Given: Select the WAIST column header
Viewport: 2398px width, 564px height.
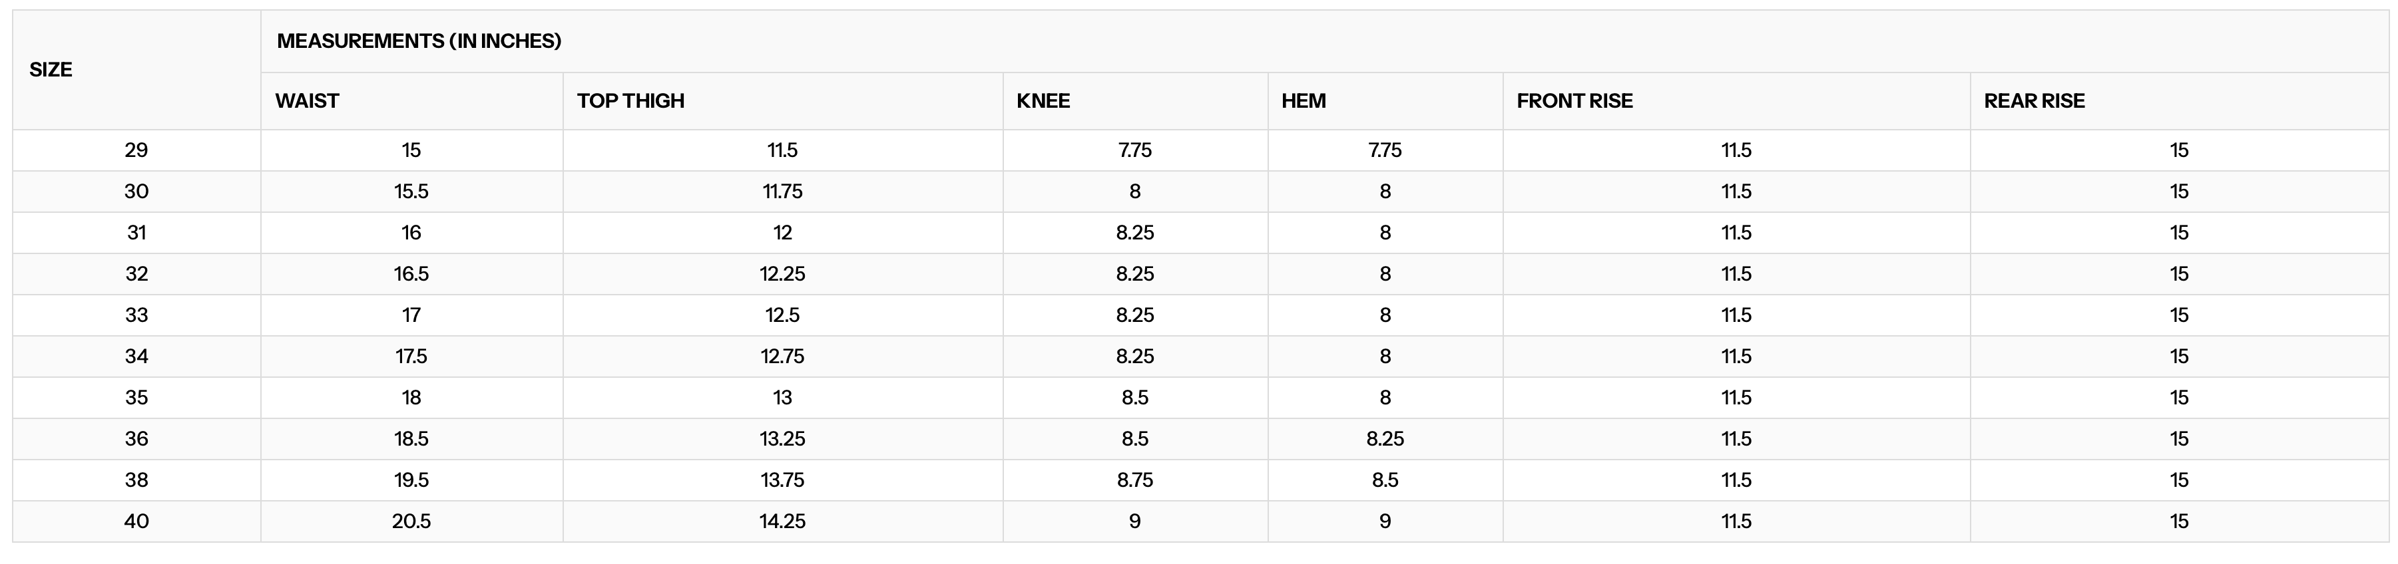Looking at the screenshot, I should point(307,100).
